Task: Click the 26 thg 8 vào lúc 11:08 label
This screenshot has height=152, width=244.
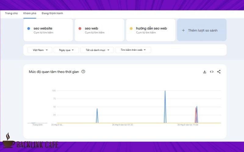Action: click(x=188, y=125)
